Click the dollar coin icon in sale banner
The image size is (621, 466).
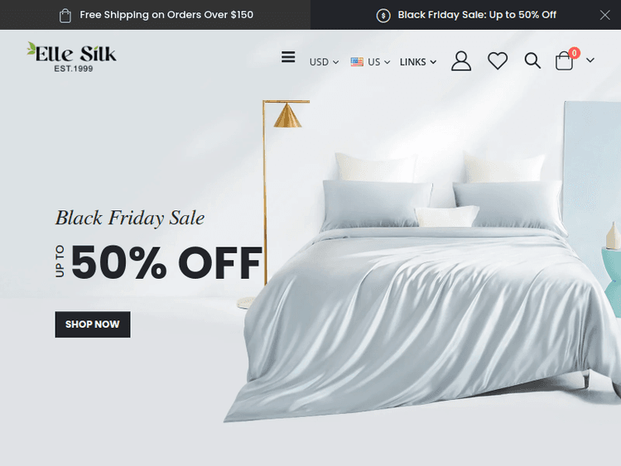(383, 16)
